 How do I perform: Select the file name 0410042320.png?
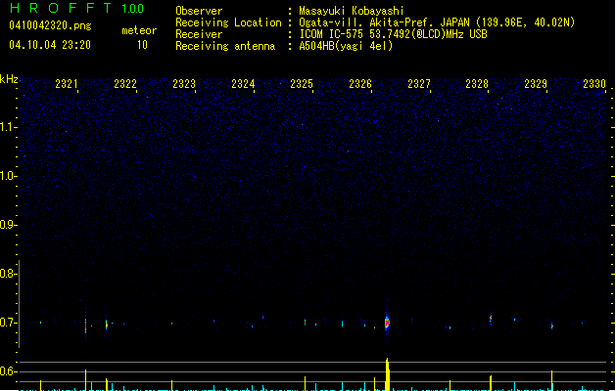click(x=50, y=25)
